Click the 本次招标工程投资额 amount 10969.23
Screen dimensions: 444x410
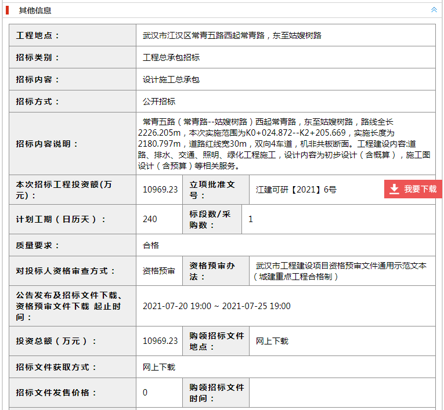point(160,189)
